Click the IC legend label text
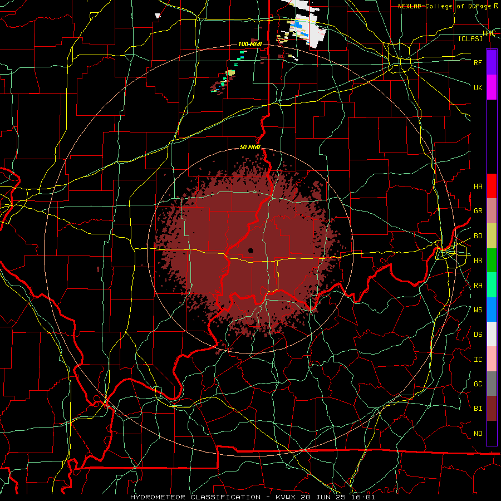The width and height of the screenshot is (501, 501). tap(478, 360)
